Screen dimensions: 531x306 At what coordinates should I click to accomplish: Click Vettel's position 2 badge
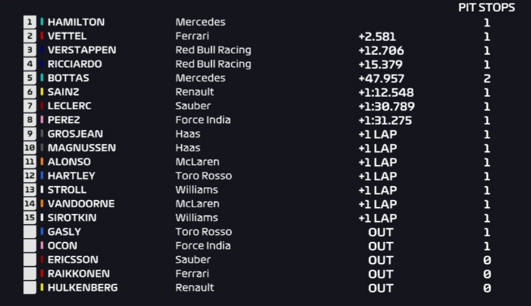tap(30, 36)
